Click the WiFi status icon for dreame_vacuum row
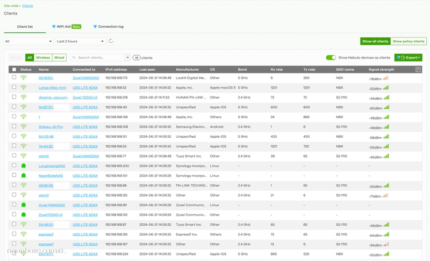The width and height of the screenshot is (430, 261). (24, 97)
